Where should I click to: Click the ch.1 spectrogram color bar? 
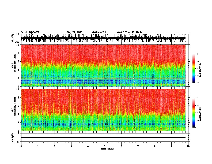point(194,69)
